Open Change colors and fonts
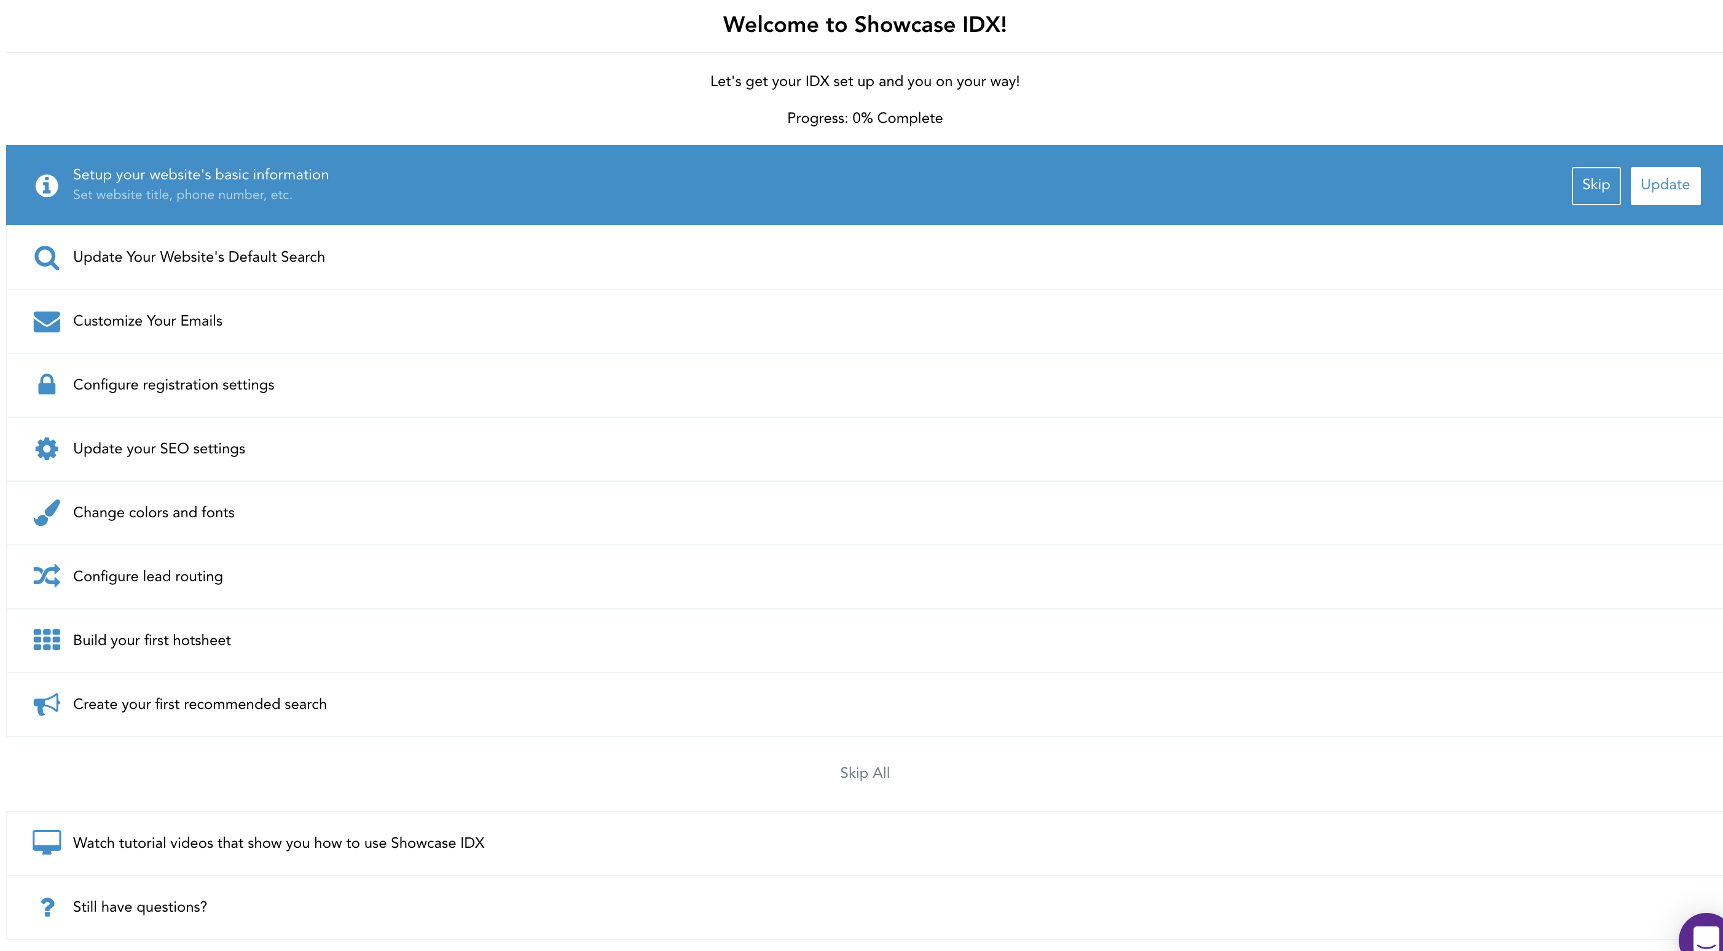Image resolution: width=1723 pixels, height=951 pixels. (864, 513)
